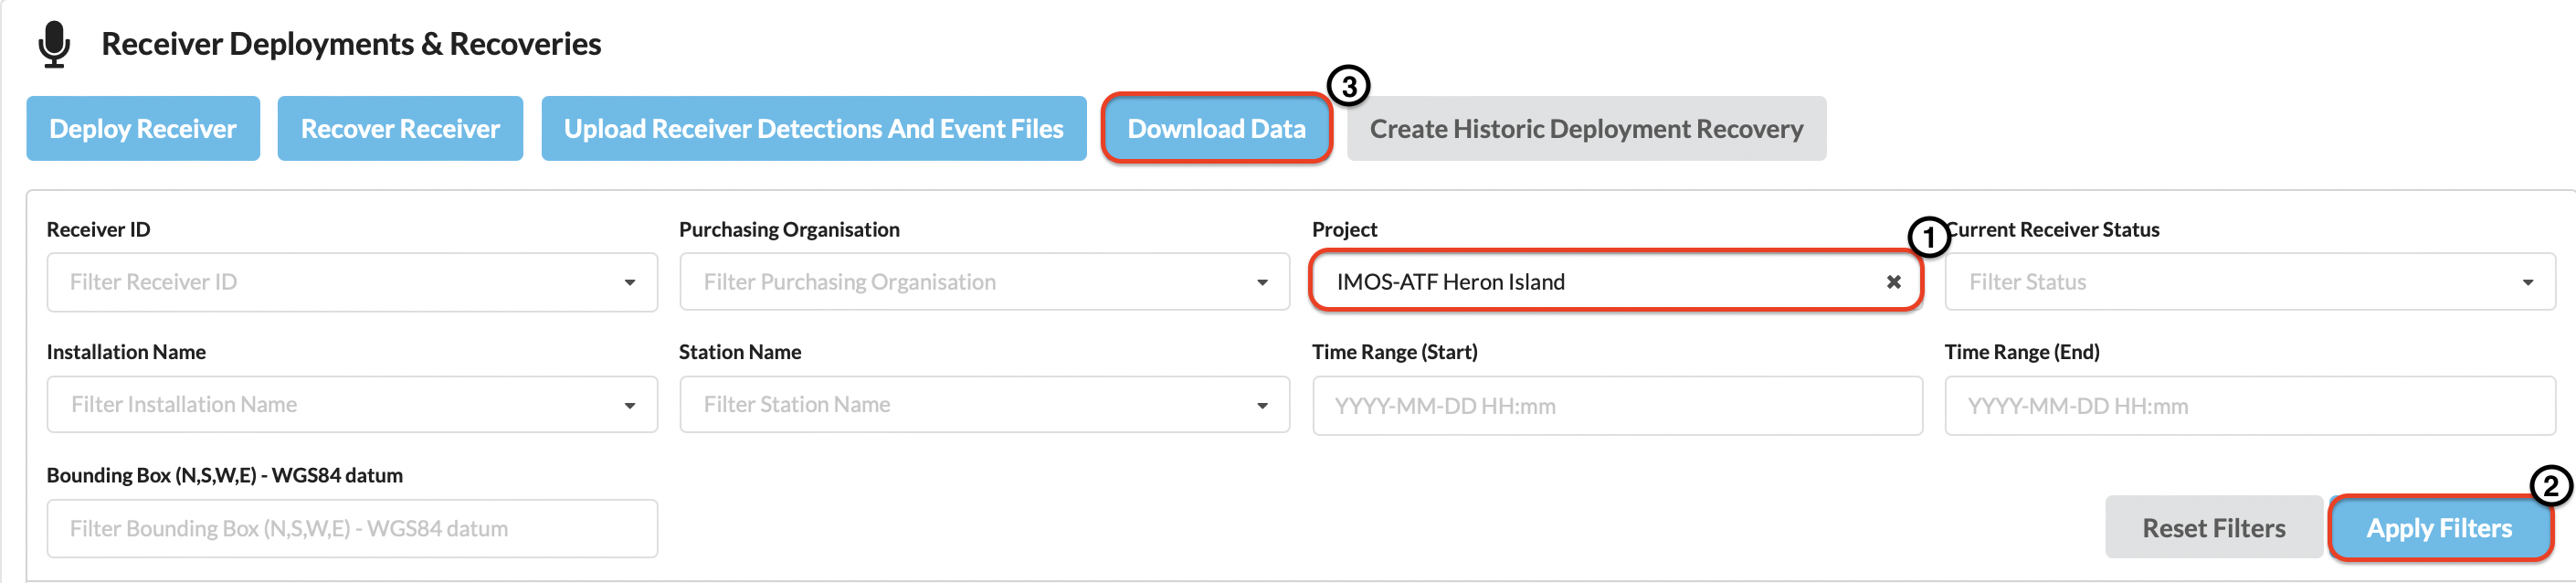This screenshot has height=583, width=2576.
Task: Expand the Installation Name filter arrow
Action: point(630,405)
